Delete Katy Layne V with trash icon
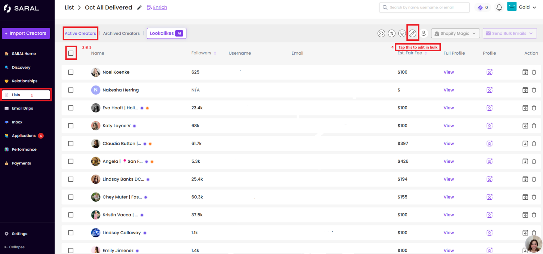Viewport: 543px width, 254px height. [x=534, y=126]
